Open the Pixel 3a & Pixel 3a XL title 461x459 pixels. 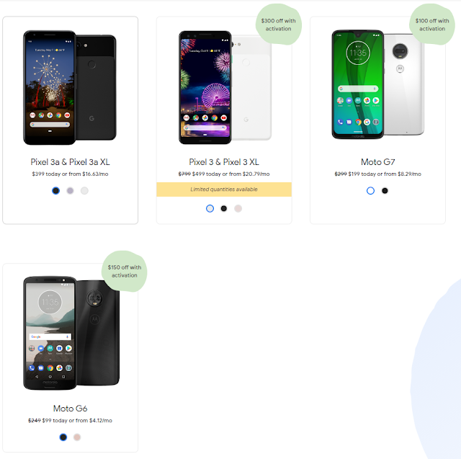point(71,162)
